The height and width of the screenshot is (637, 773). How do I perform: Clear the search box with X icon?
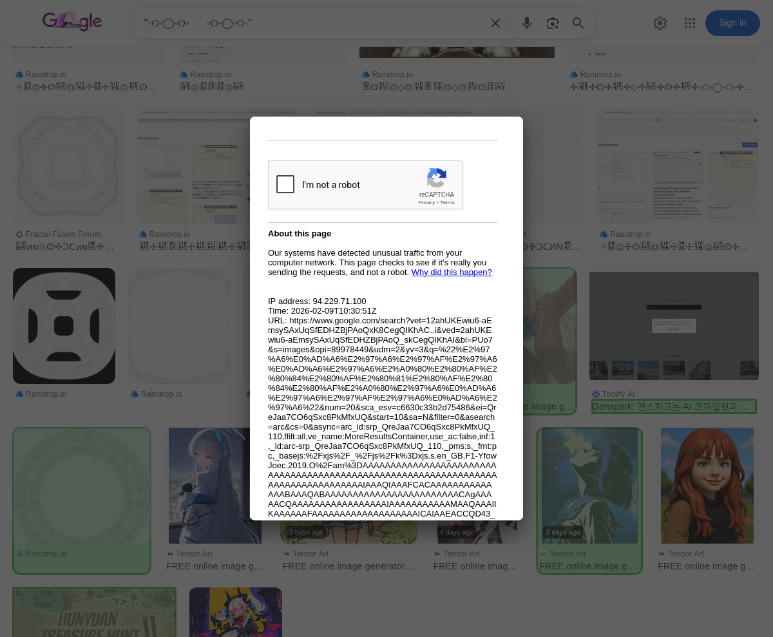495,23
